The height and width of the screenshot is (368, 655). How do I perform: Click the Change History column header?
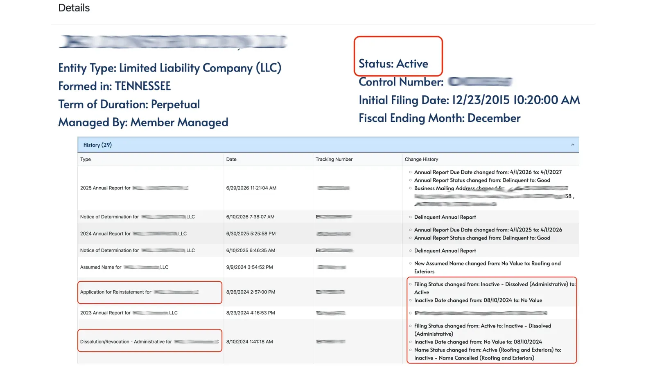coord(421,159)
